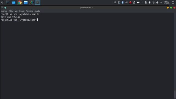Click the microphone tray icon
Image resolution: width=176 pixels, height=99 pixels.
coord(150,2)
